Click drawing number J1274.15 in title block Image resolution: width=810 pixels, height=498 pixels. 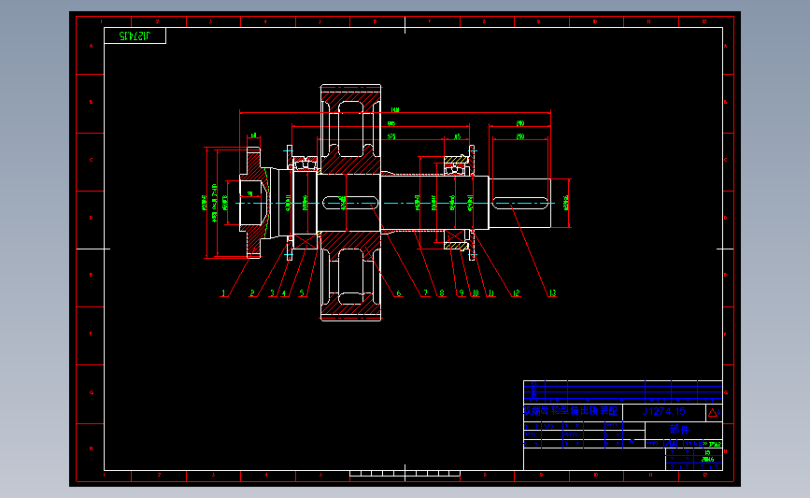click(664, 412)
